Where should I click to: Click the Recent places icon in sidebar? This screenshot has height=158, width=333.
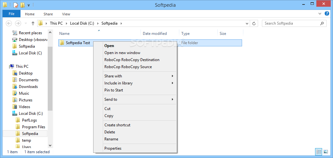coord(15,33)
